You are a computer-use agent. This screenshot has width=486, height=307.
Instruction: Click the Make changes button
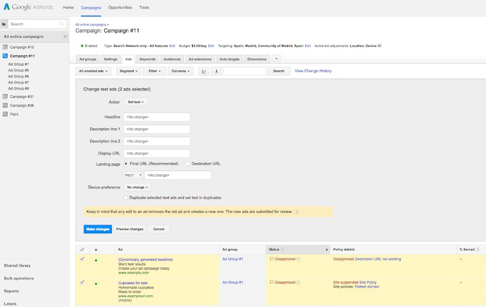pyautogui.click(x=98, y=229)
